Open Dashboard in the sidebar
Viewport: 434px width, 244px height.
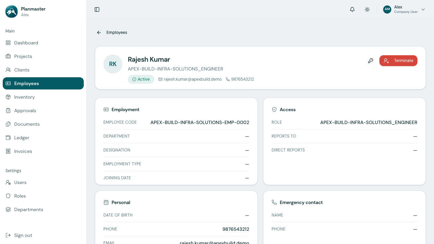[x=43, y=43]
